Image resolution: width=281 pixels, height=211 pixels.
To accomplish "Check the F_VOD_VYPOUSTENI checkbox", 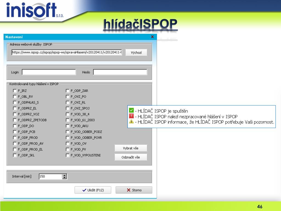I will (x=68, y=155).
